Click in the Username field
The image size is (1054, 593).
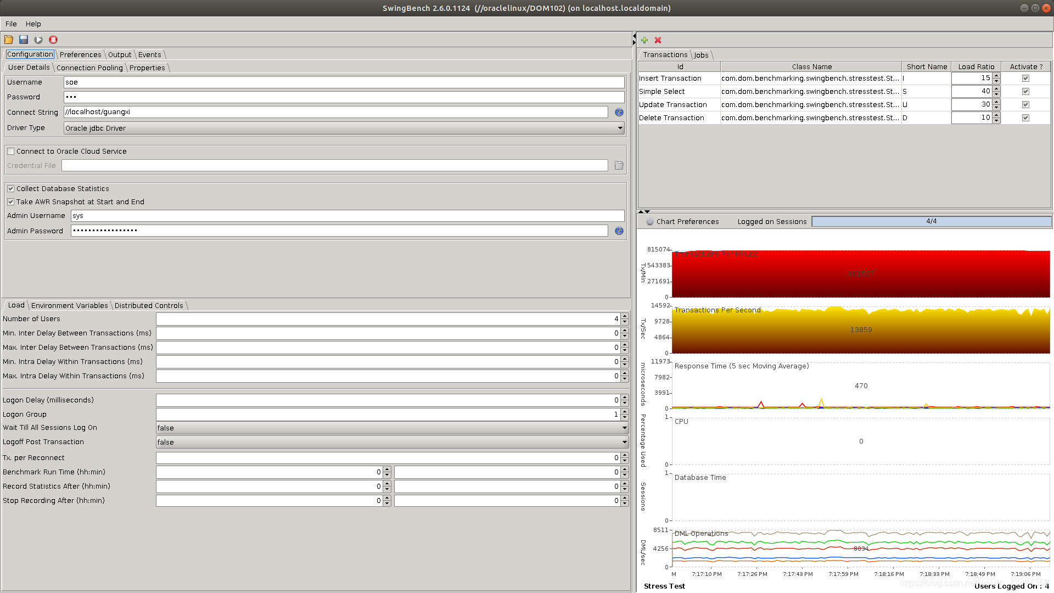point(344,82)
